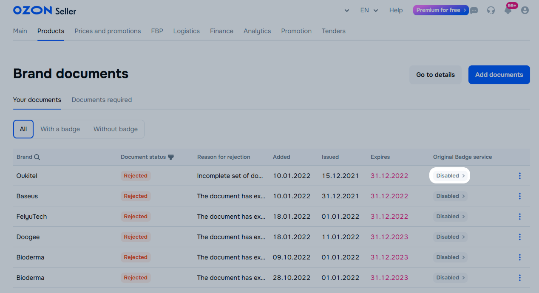Expand Disabled badge for Doogee

(x=450, y=237)
